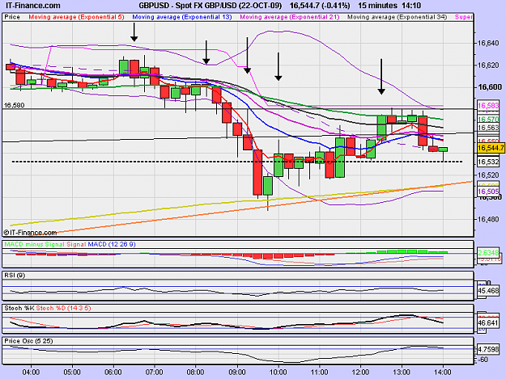Click the 10:00 time axis label
This screenshot has height=379, width=506.
pos(279,373)
